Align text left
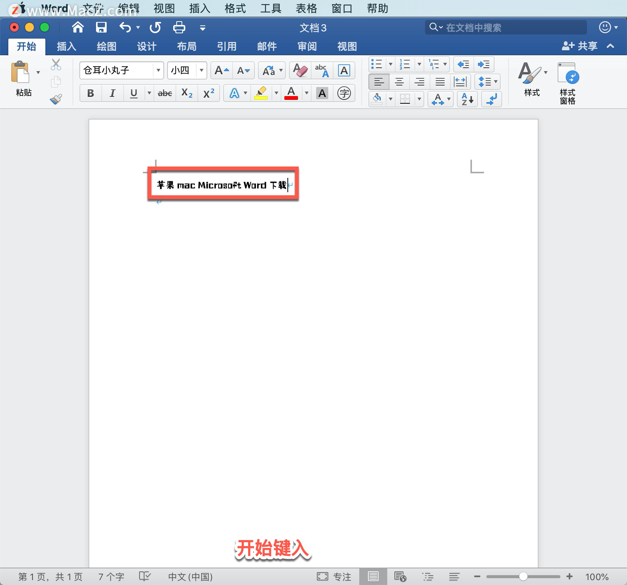 pyautogui.click(x=379, y=82)
